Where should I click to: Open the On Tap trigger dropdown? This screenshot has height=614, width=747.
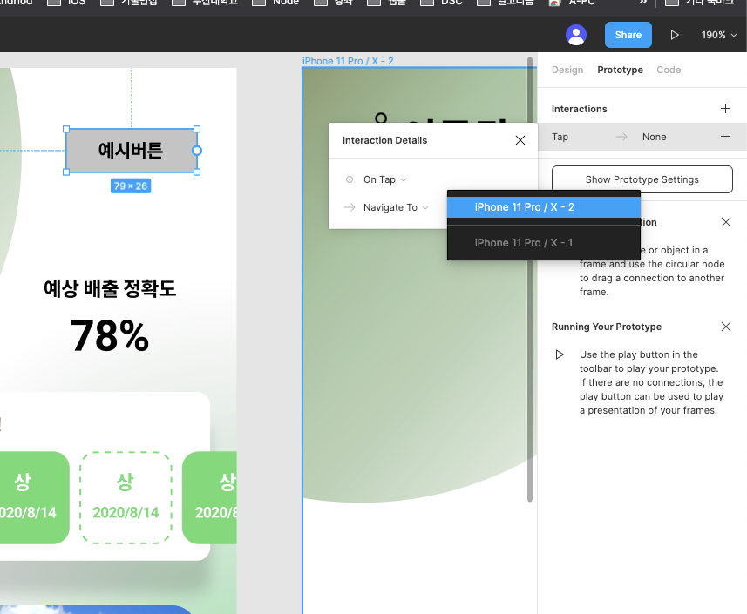pyautogui.click(x=385, y=179)
